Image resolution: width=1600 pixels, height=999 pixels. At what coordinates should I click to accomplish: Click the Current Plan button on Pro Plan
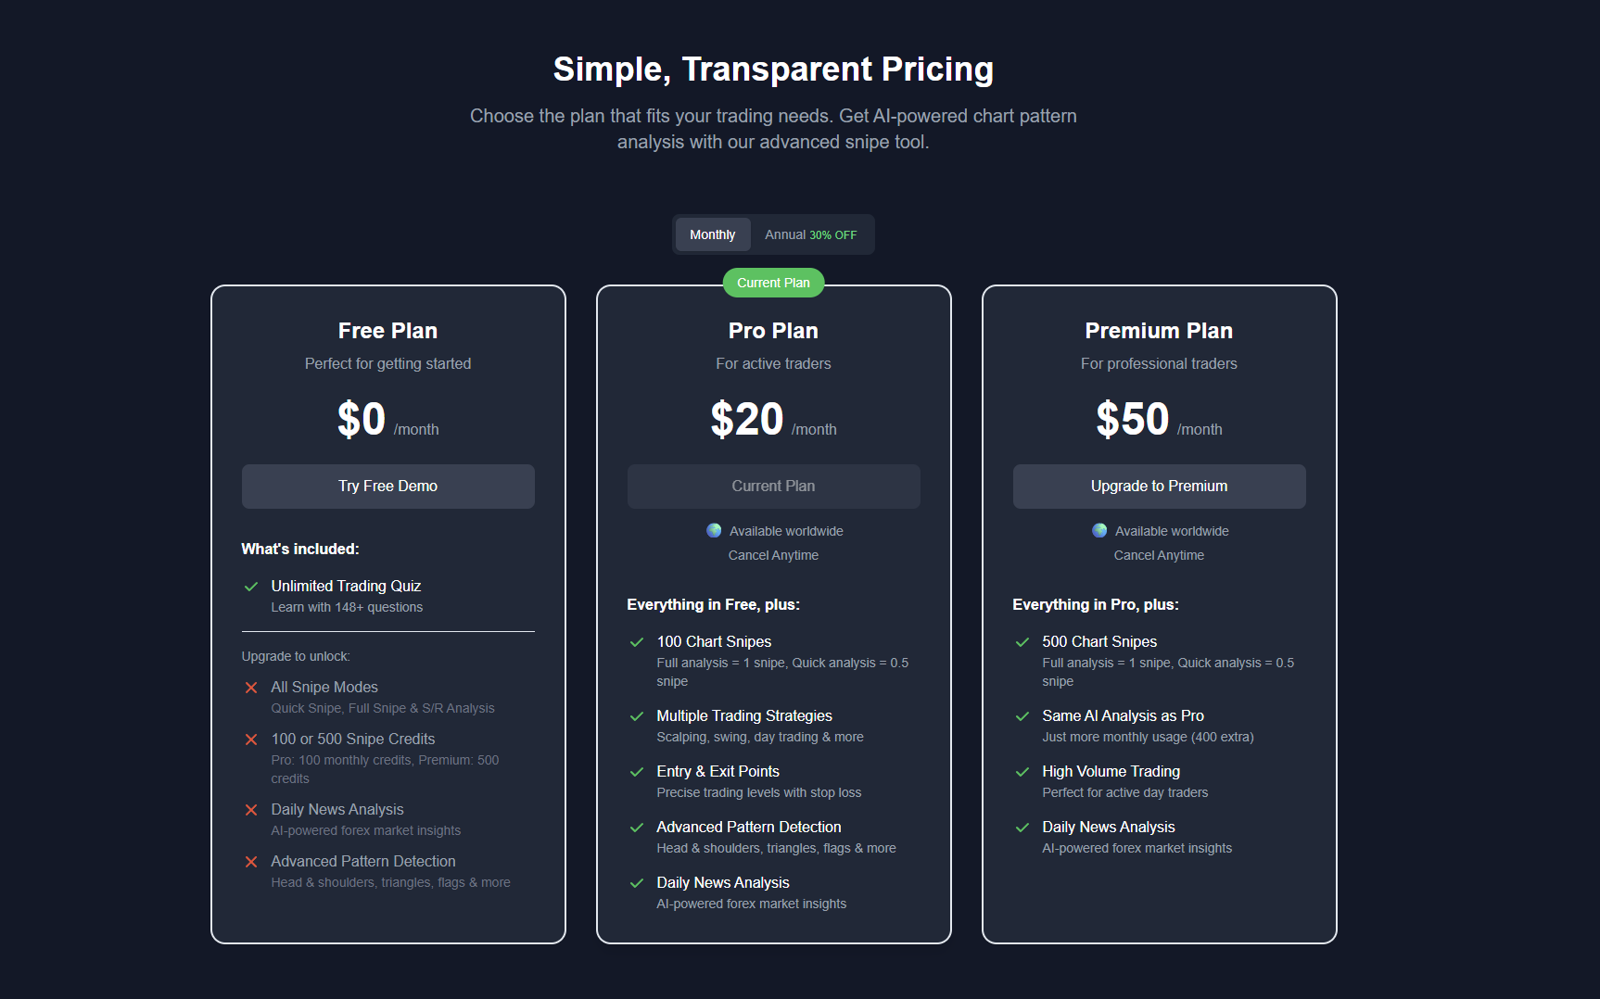773,486
